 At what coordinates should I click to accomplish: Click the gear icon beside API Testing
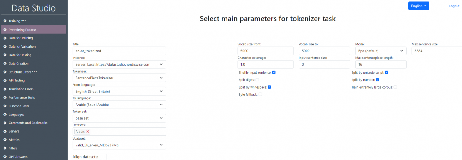5,81
